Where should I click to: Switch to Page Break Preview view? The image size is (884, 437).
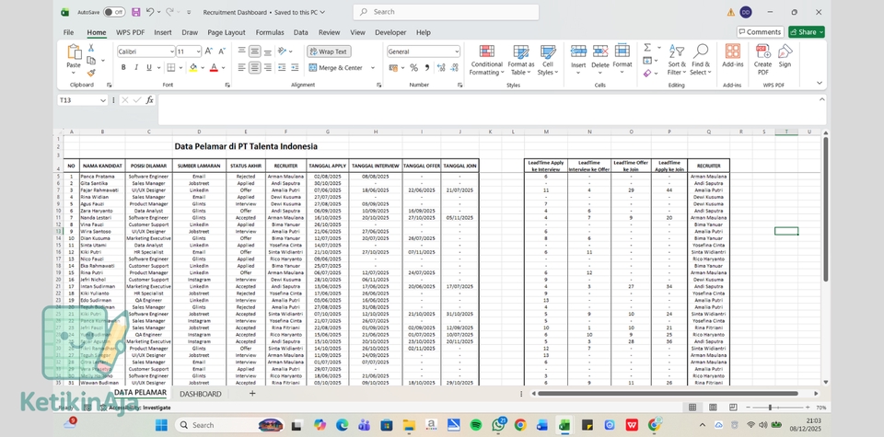(x=732, y=408)
